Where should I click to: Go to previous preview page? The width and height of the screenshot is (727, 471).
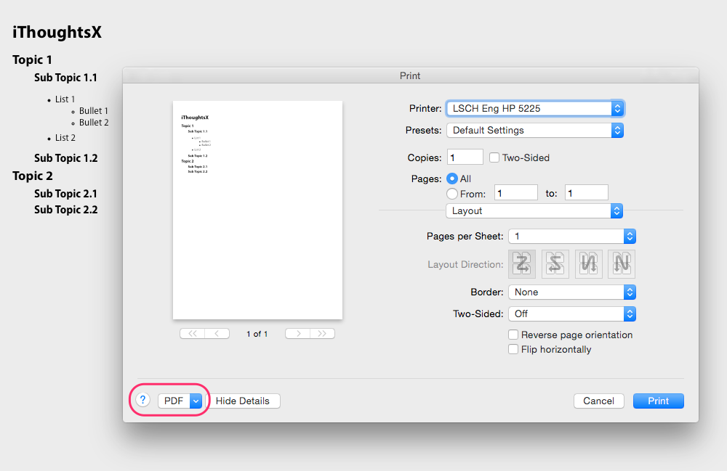[x=217, y=334]
